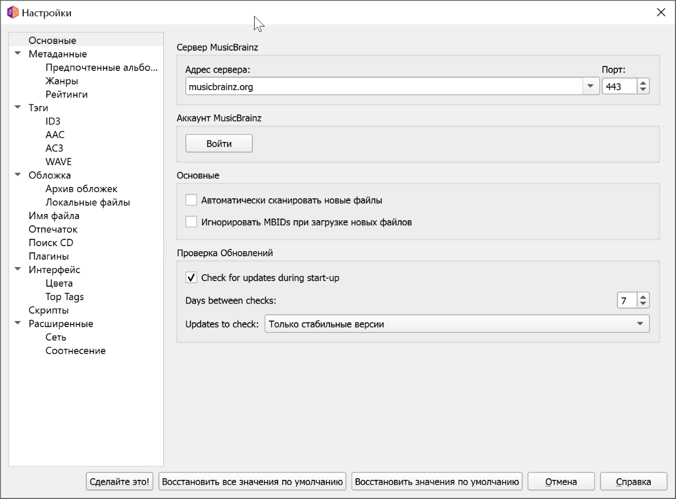The image size is (676, 499).
Task: Click Восстановить все значения по умолчанию
Action: [x=252, y=482]
